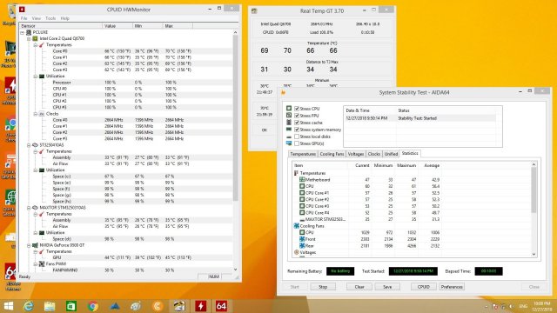This screenshot has height=313, width=557.
Task: Collapse the ST3250410AS drive node
Action: [x=29, y=145]
